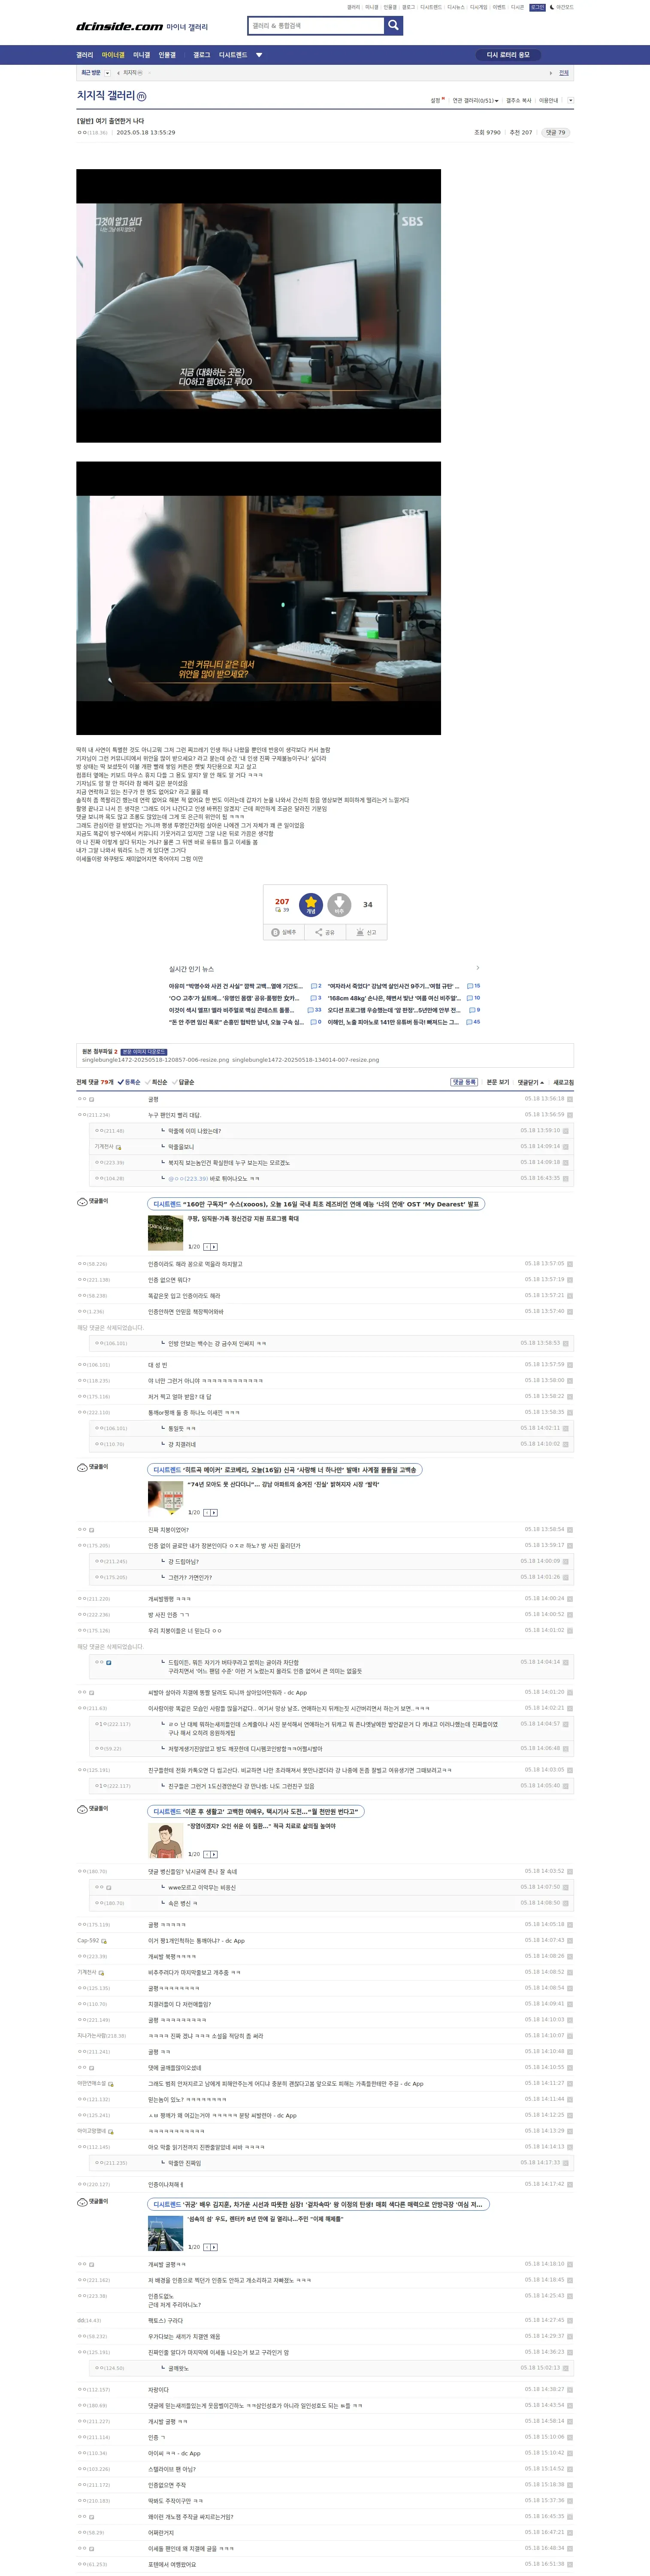Click the fixed-nick icon next to Cap-592
The width and height of the screenshot is (650, 2576).
point(104,1941)
